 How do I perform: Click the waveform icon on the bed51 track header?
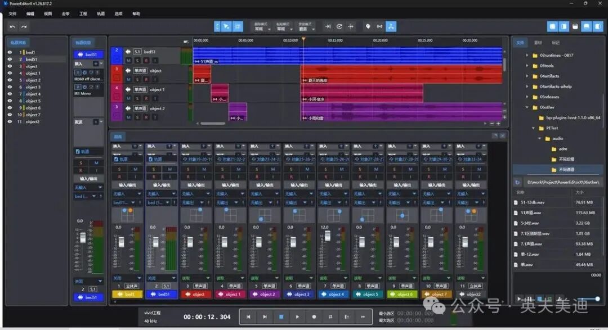(x=128, y=52)
